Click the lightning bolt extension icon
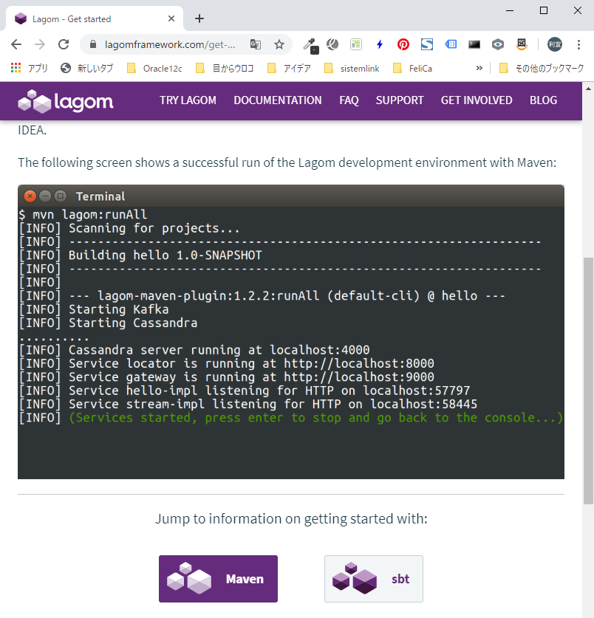Viewport: 594px width, 618px height. click(x=380, y=44)
